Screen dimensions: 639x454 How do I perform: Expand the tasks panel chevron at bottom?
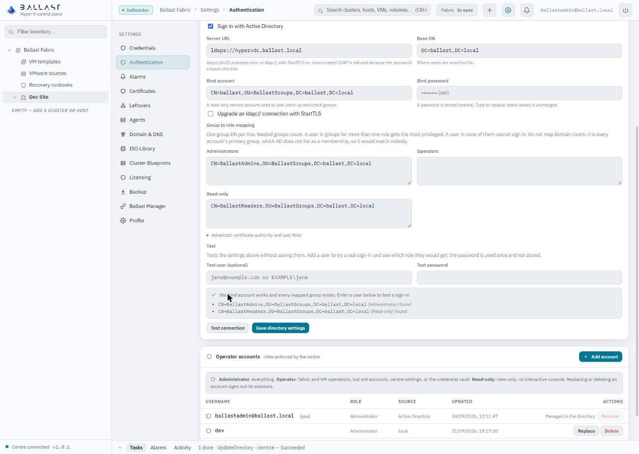[120, 448]
